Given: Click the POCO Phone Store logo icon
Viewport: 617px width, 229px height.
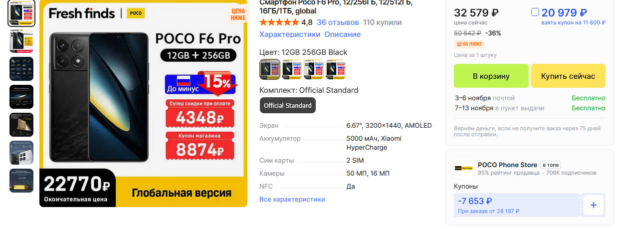Looking at the screenshot, I should point(464,168).
